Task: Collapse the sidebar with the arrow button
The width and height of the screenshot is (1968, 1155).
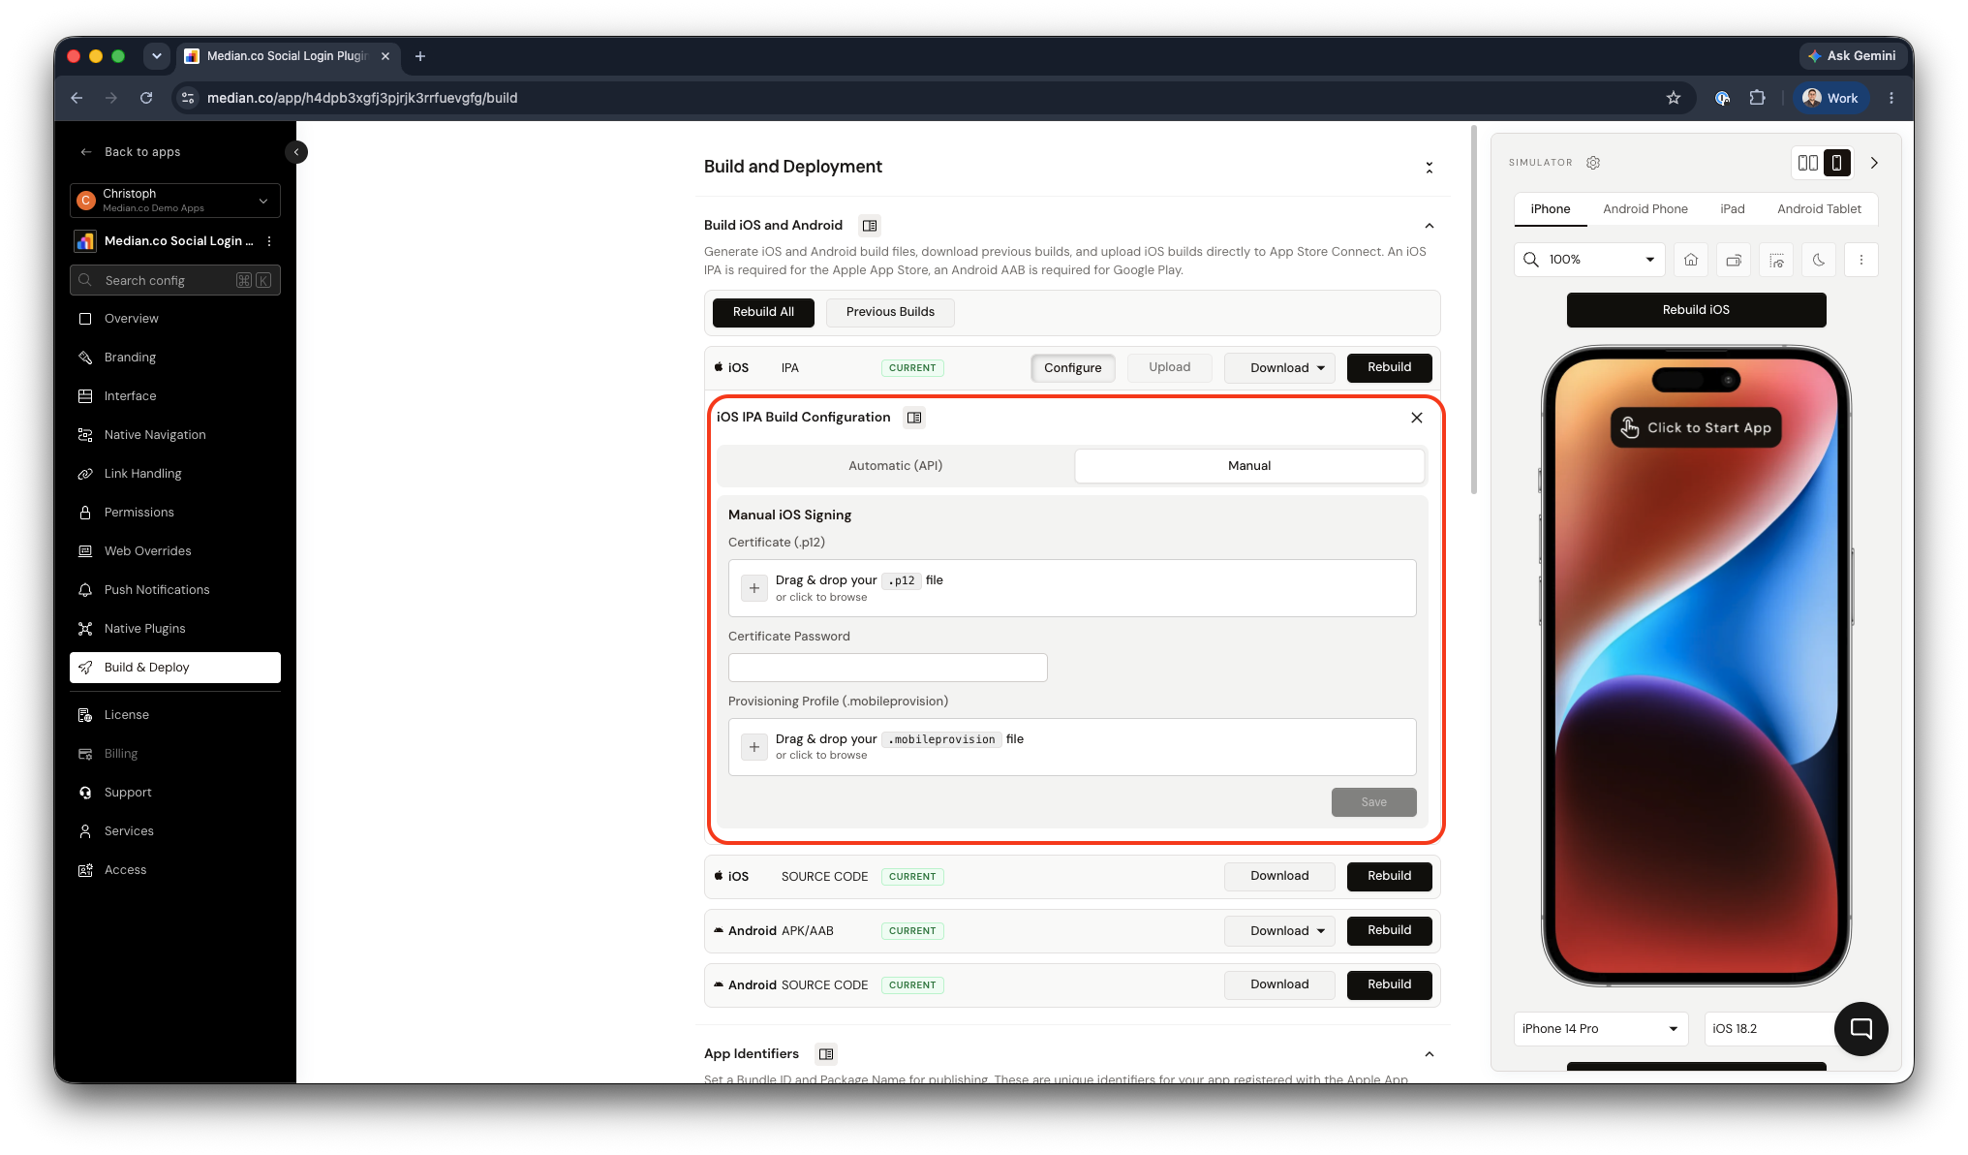Action: [x=296, y=152]
